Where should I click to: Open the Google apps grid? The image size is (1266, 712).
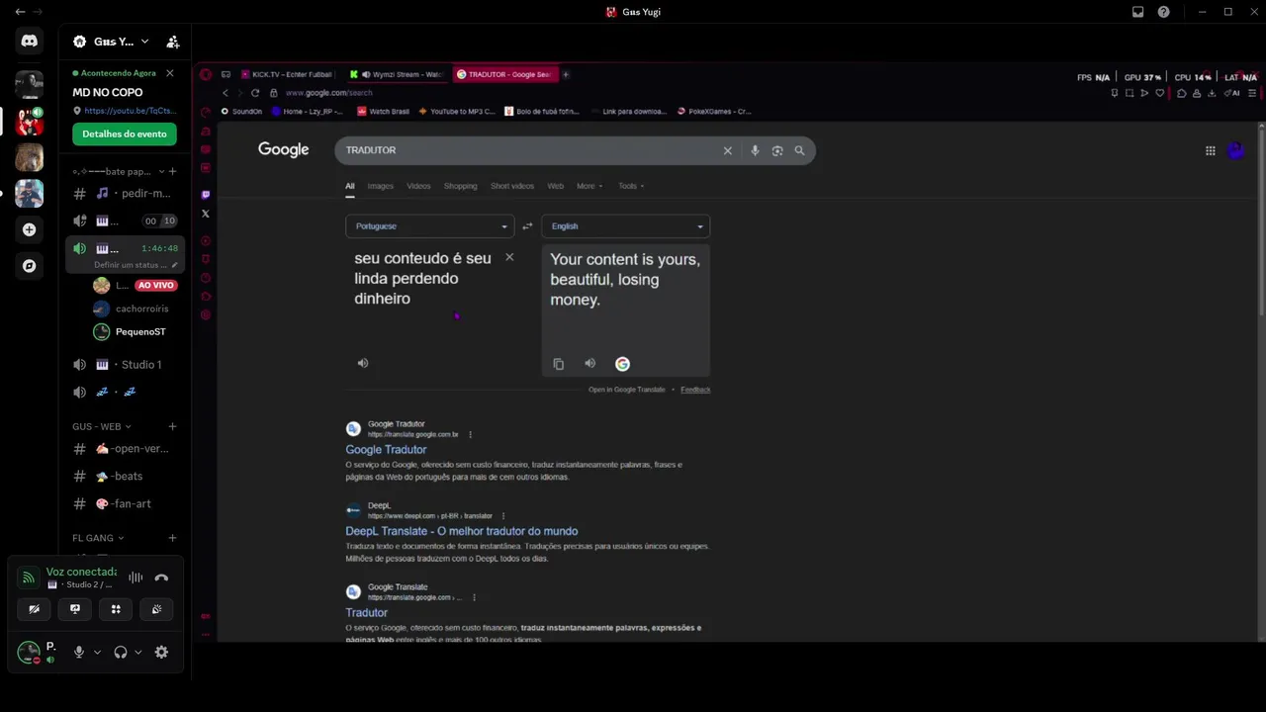(x=1210, y=150)
